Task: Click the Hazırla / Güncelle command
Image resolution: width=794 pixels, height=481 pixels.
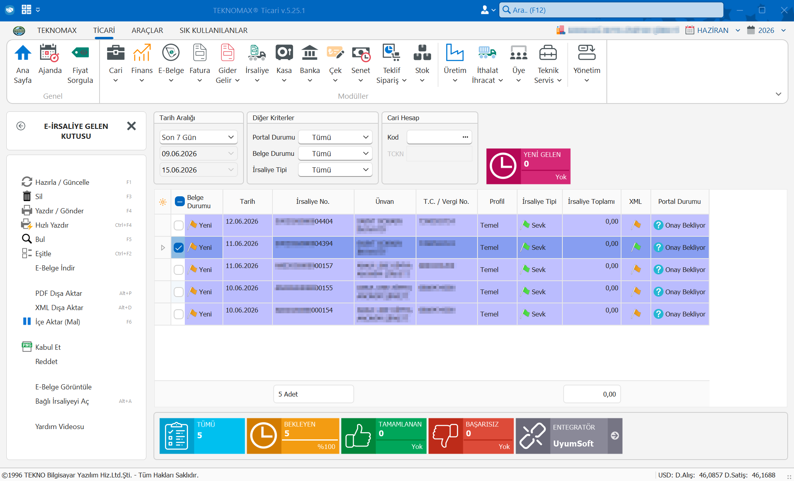Action: [62, 182]
